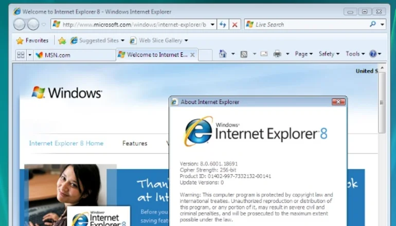Image resolution: width=396 pixels, height=226 pixels.
Task: Click the Forward navigation button
Action: (x=33, y=25)
